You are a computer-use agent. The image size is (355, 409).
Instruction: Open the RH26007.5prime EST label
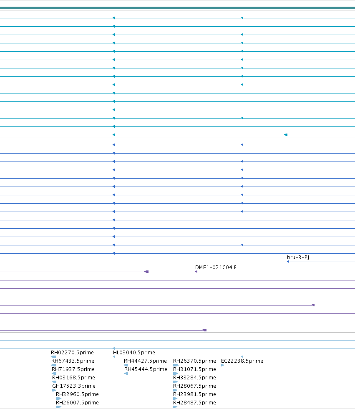77,402
